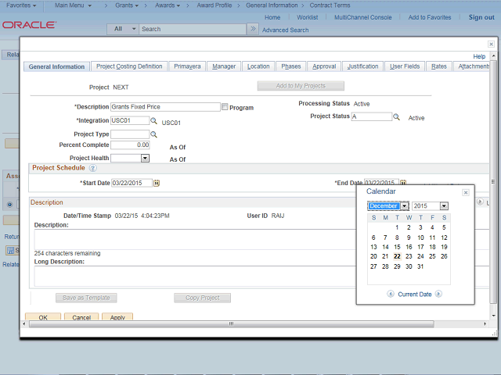This screenshot has height=375, width=501.
Task: Click the Apply button
Action: 117,318
